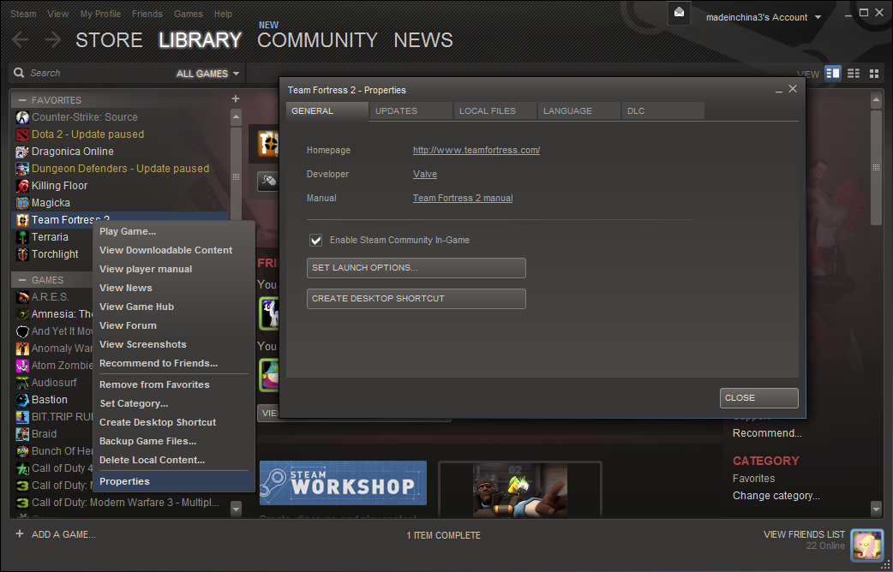Choose View Downloadable Content menu entry
This screenshot has width=893, height=572.
point(173,250)
